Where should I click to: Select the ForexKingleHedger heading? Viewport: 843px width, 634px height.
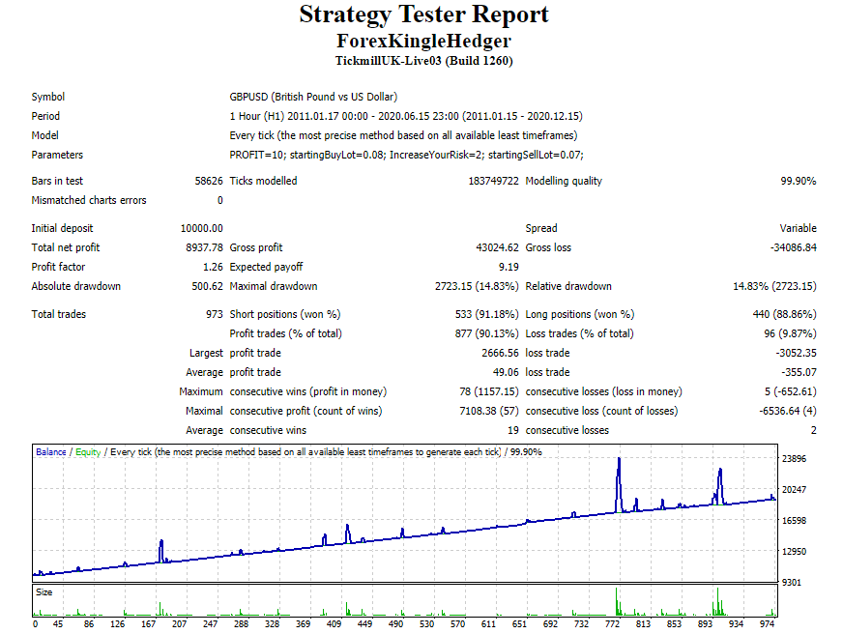tap(423, 41)
